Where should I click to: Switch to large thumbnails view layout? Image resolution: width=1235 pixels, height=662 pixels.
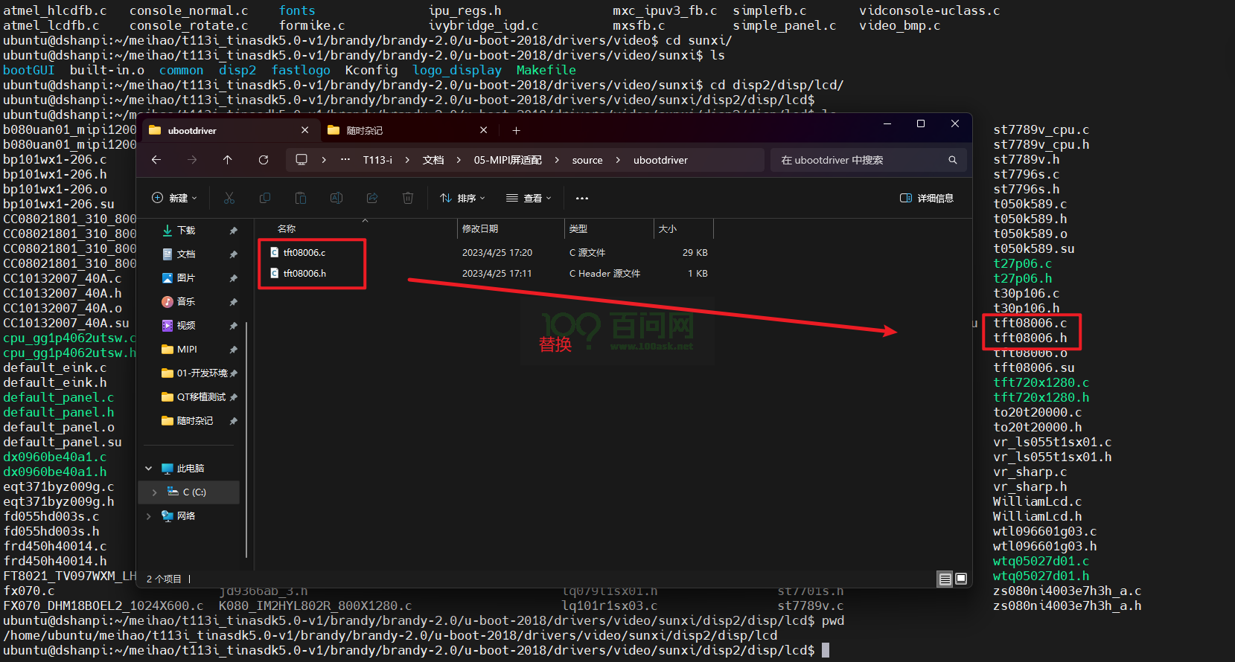click(961, 579)
